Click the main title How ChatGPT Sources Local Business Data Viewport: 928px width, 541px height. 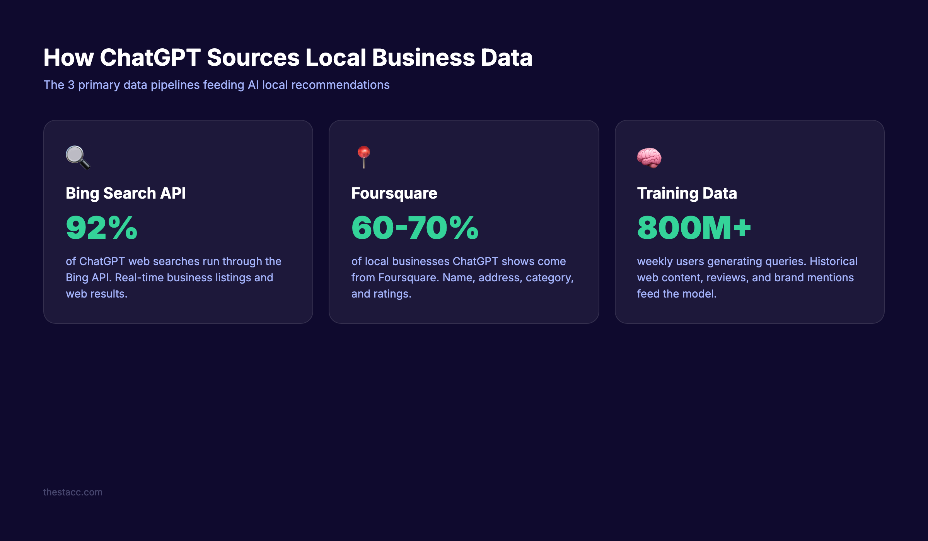(x=288, y=58)
